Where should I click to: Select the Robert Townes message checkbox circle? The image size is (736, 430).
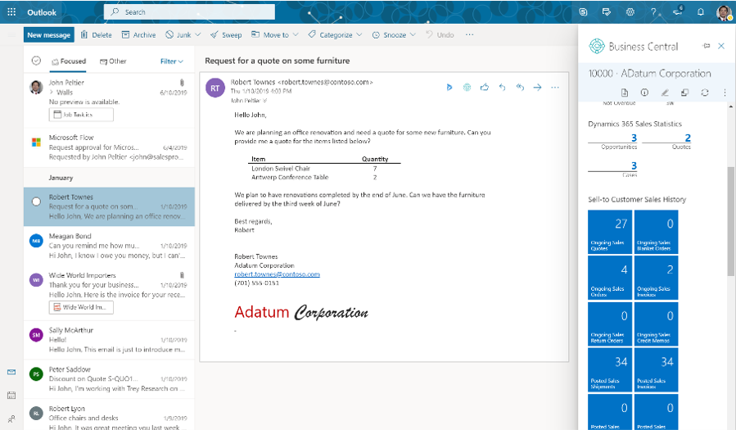pyautogui.click(x=36, y=201)
